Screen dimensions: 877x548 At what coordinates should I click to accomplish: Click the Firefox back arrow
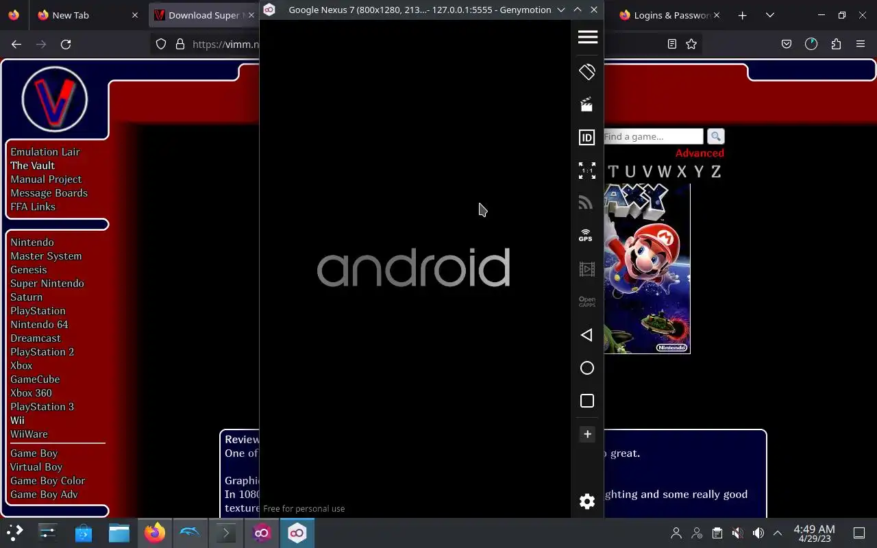click(16, 44)
